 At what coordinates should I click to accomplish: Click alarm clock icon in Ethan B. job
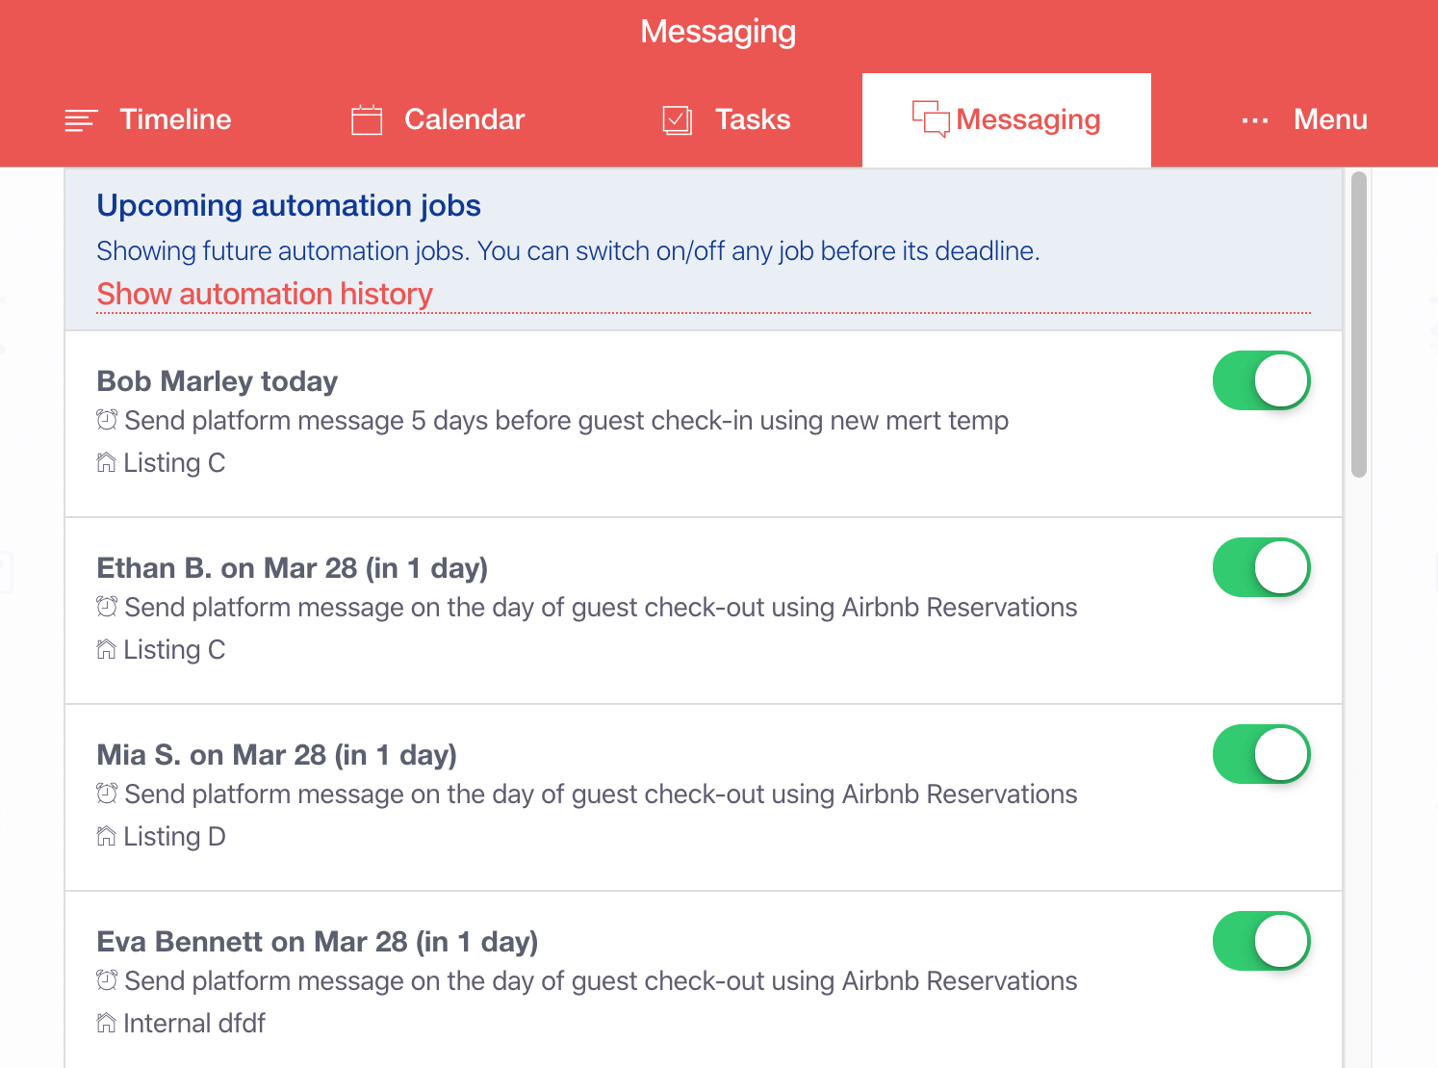point(107,607)
